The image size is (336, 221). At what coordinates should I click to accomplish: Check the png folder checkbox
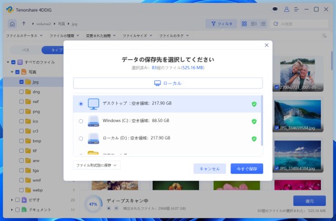[x=21, y=111]
